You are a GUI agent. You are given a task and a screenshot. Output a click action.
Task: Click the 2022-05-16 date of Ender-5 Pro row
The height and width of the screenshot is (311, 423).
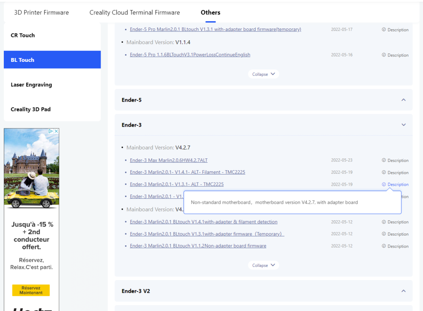(341, 55)
